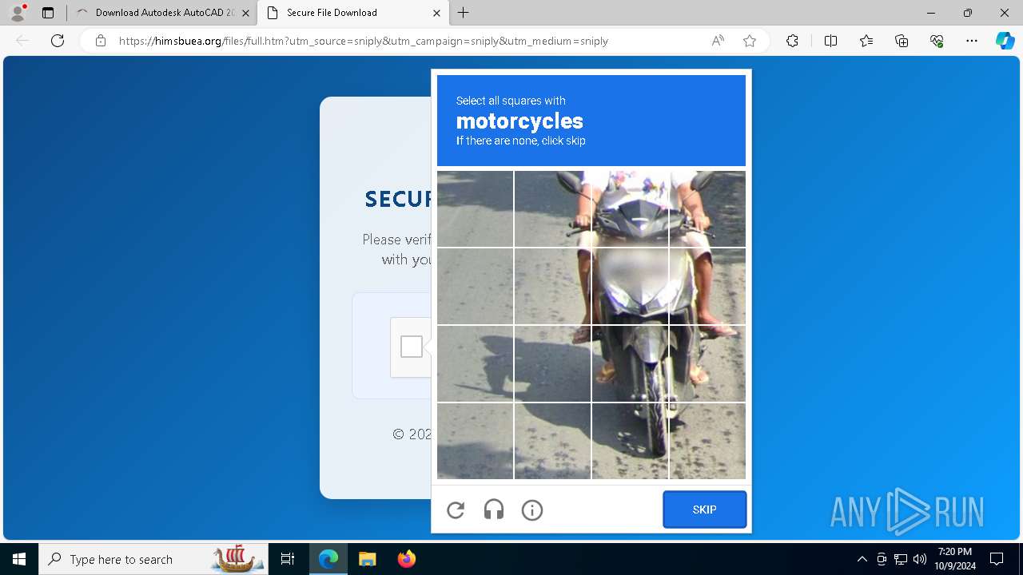Viewport: 1023px width, 575px height.
Task: View site information lock icon
Action: pyautogui.click(x=101, y=41)
